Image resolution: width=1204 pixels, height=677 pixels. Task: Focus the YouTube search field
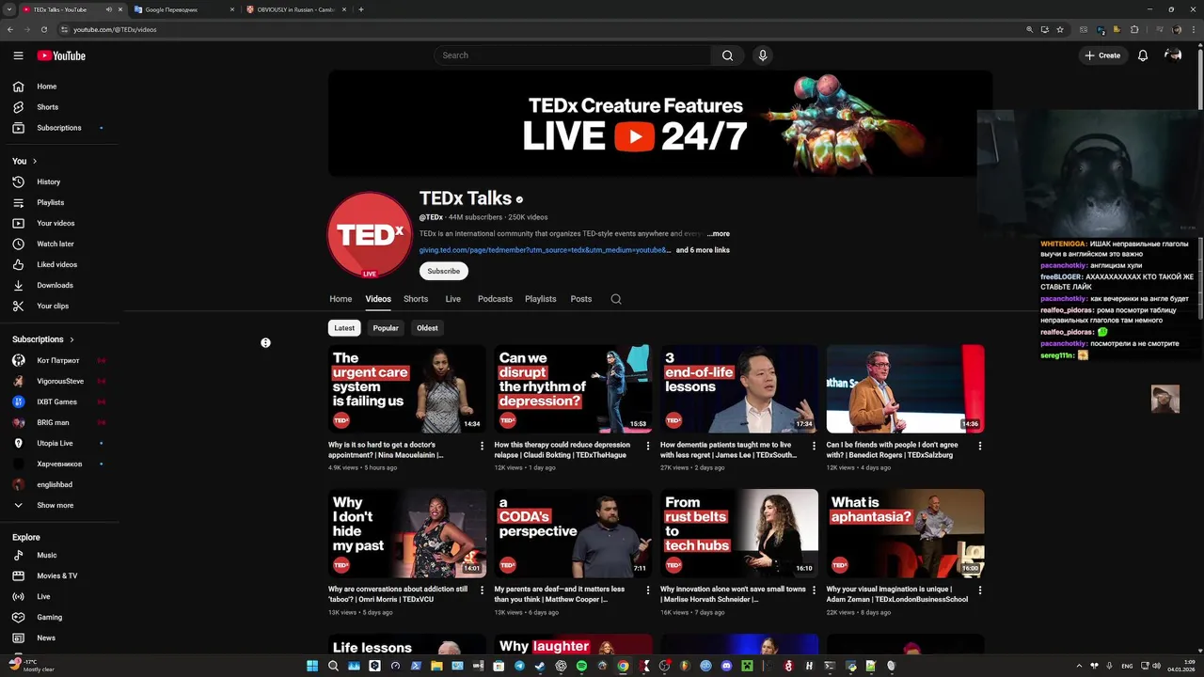pos(574,55)
